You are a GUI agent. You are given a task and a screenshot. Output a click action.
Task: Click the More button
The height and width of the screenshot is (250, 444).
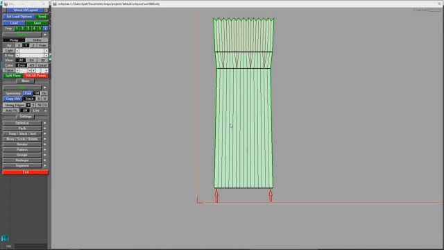point(26,81)
